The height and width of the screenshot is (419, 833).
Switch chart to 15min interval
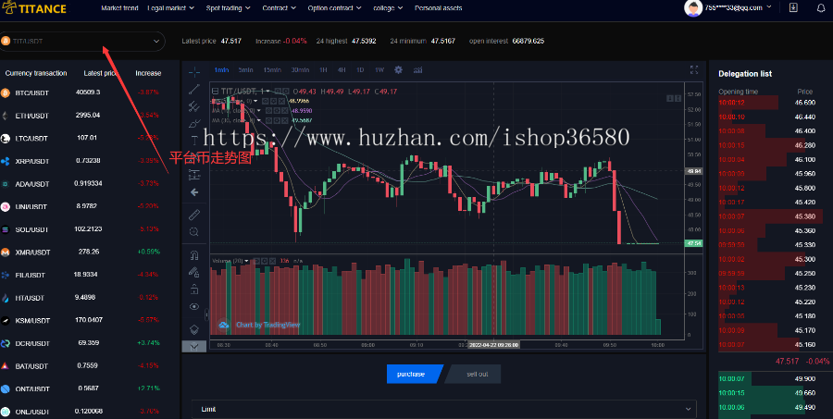click(x=272, y=70)
